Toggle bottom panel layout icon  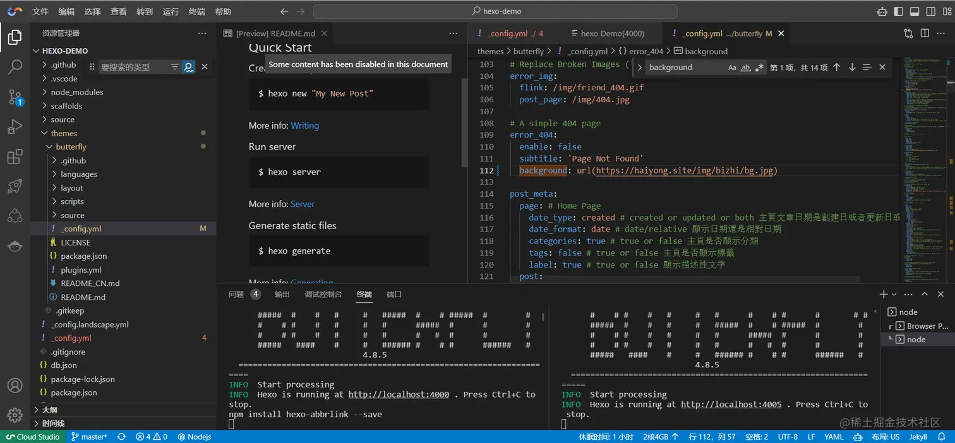click(914, 11)
